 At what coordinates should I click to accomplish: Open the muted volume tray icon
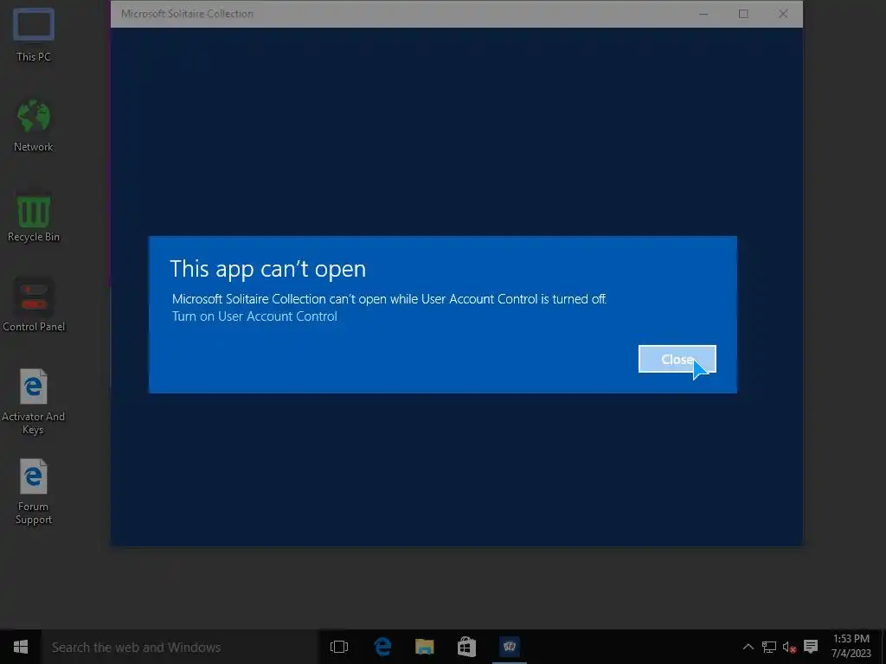click(x=789, y=647)
